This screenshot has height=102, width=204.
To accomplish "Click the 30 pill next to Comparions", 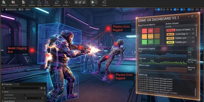I will (21, 10).
